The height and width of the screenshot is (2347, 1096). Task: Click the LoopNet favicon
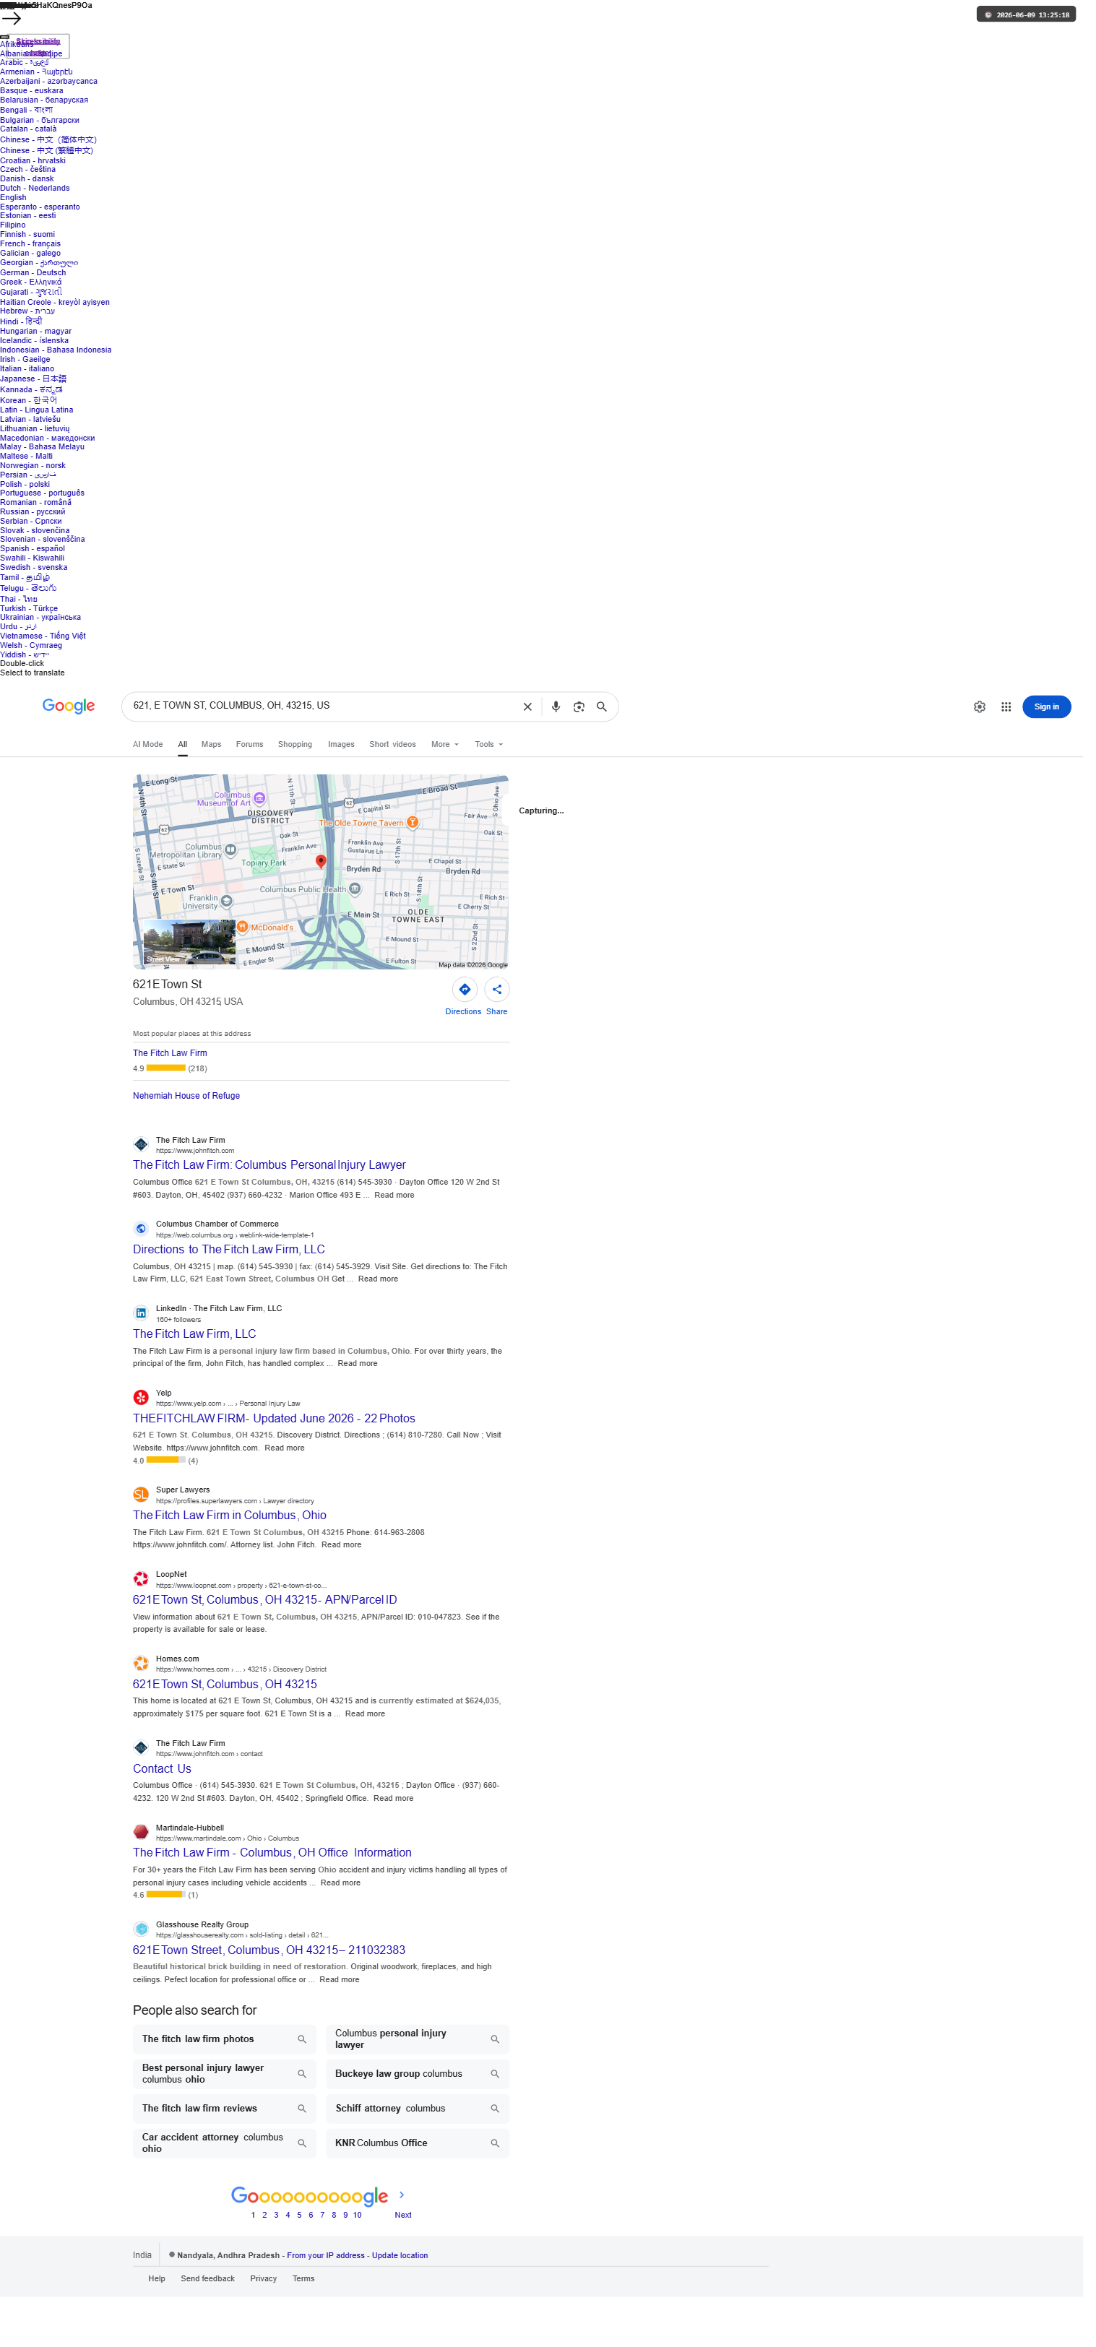tap(142, 1597)
